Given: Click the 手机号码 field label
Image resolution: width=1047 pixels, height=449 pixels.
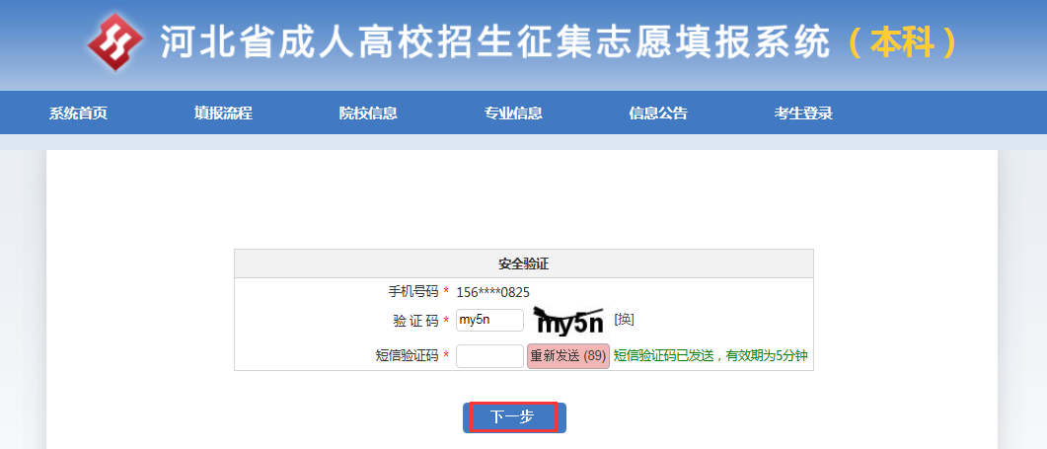Looking at the screenshot, I should tap(412, 292).
